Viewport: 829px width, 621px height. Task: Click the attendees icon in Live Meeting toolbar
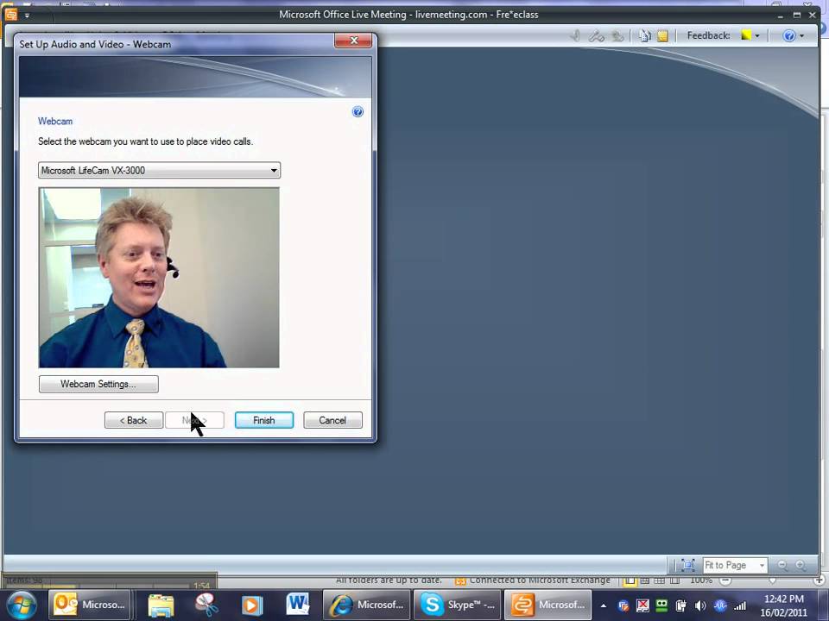pyautogui.click(x=617, y=36)
